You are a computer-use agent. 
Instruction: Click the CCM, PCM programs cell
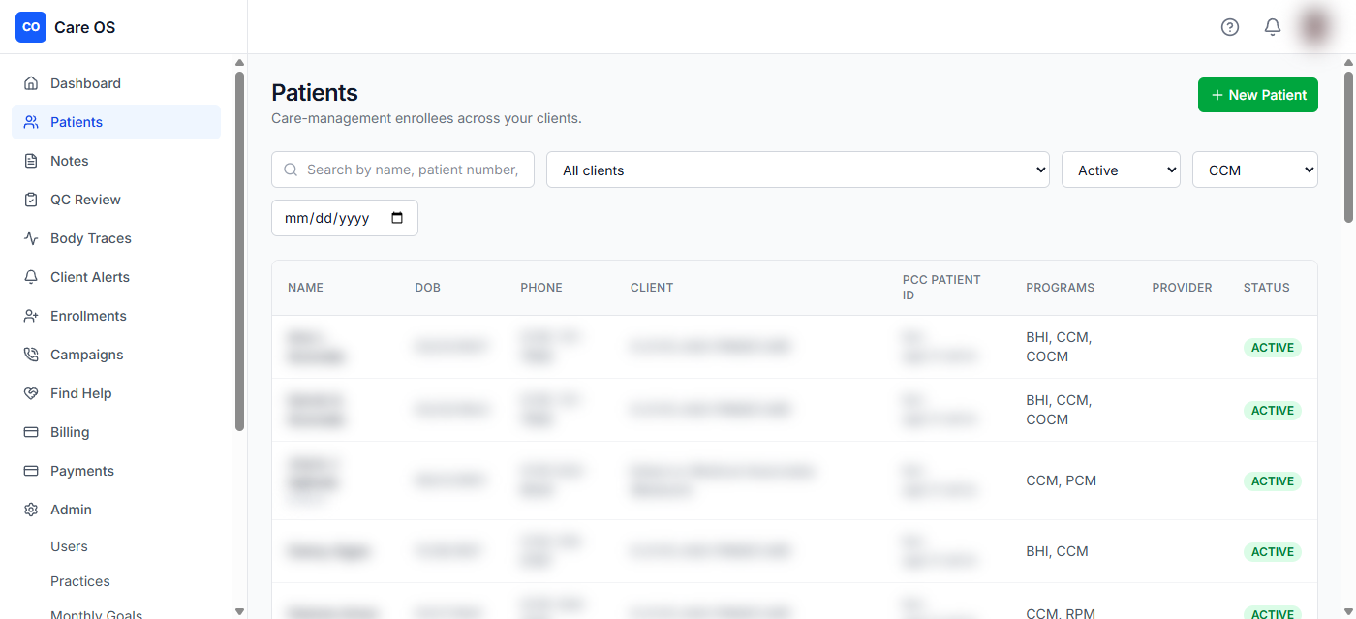(1062, 480)
